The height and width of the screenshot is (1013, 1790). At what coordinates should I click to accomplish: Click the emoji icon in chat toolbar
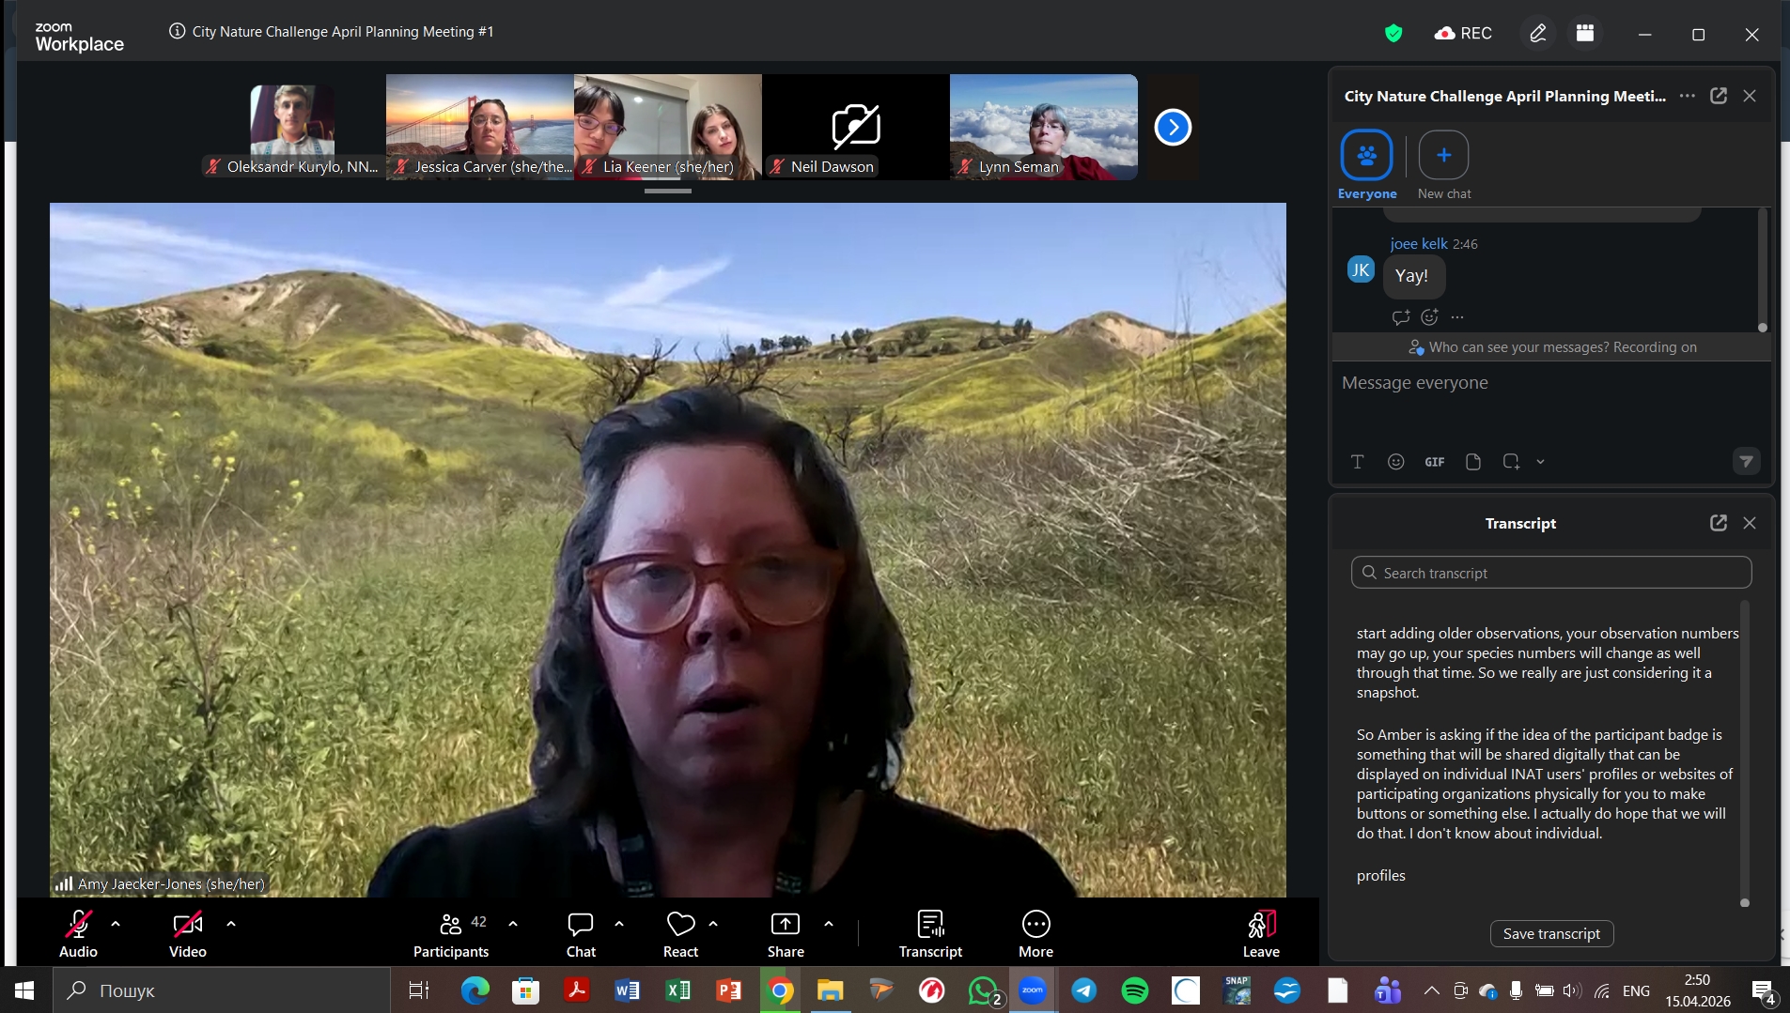pos(1395,462)
